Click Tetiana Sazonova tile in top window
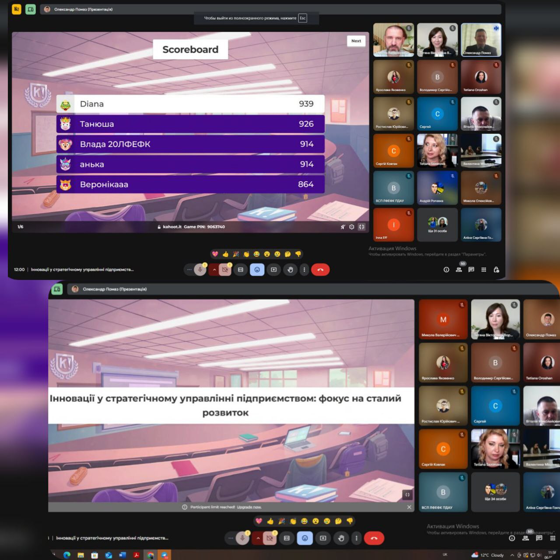This screenshot has width=560, height=560. tap(437, 150)
